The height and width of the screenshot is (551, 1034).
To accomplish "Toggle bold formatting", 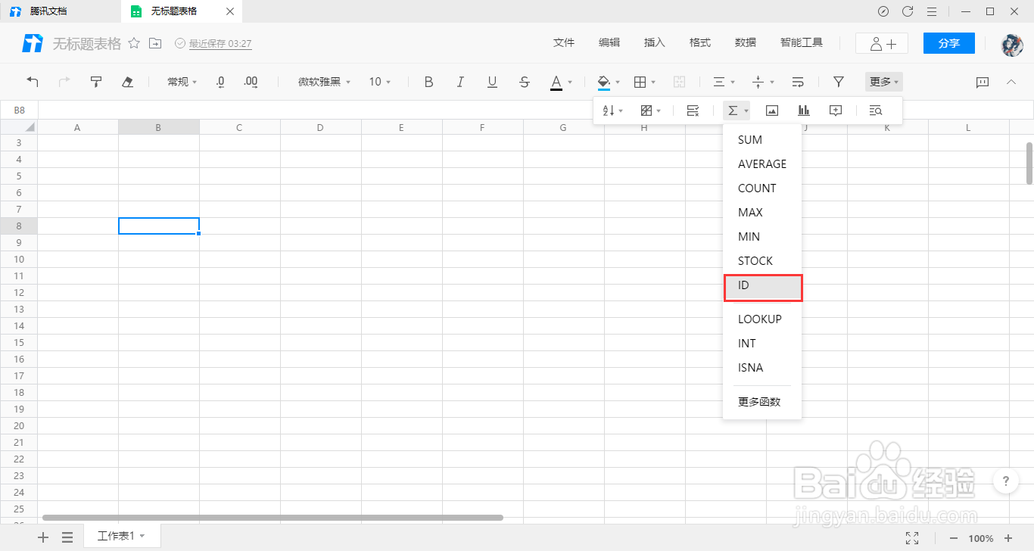I will click(x=428, y=82).
